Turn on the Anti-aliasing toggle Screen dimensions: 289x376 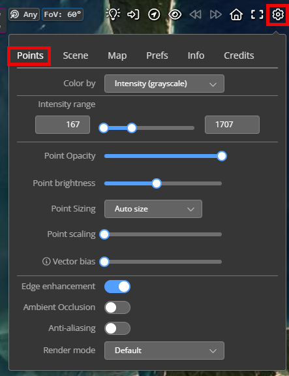[117, 328]
